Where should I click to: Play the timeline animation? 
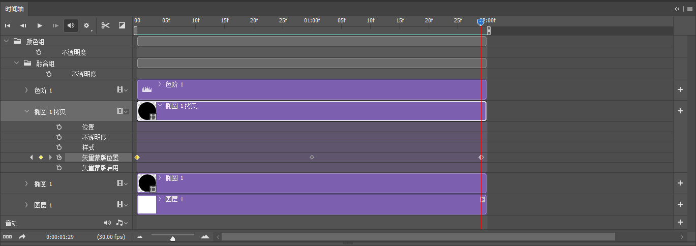[40, 25]
